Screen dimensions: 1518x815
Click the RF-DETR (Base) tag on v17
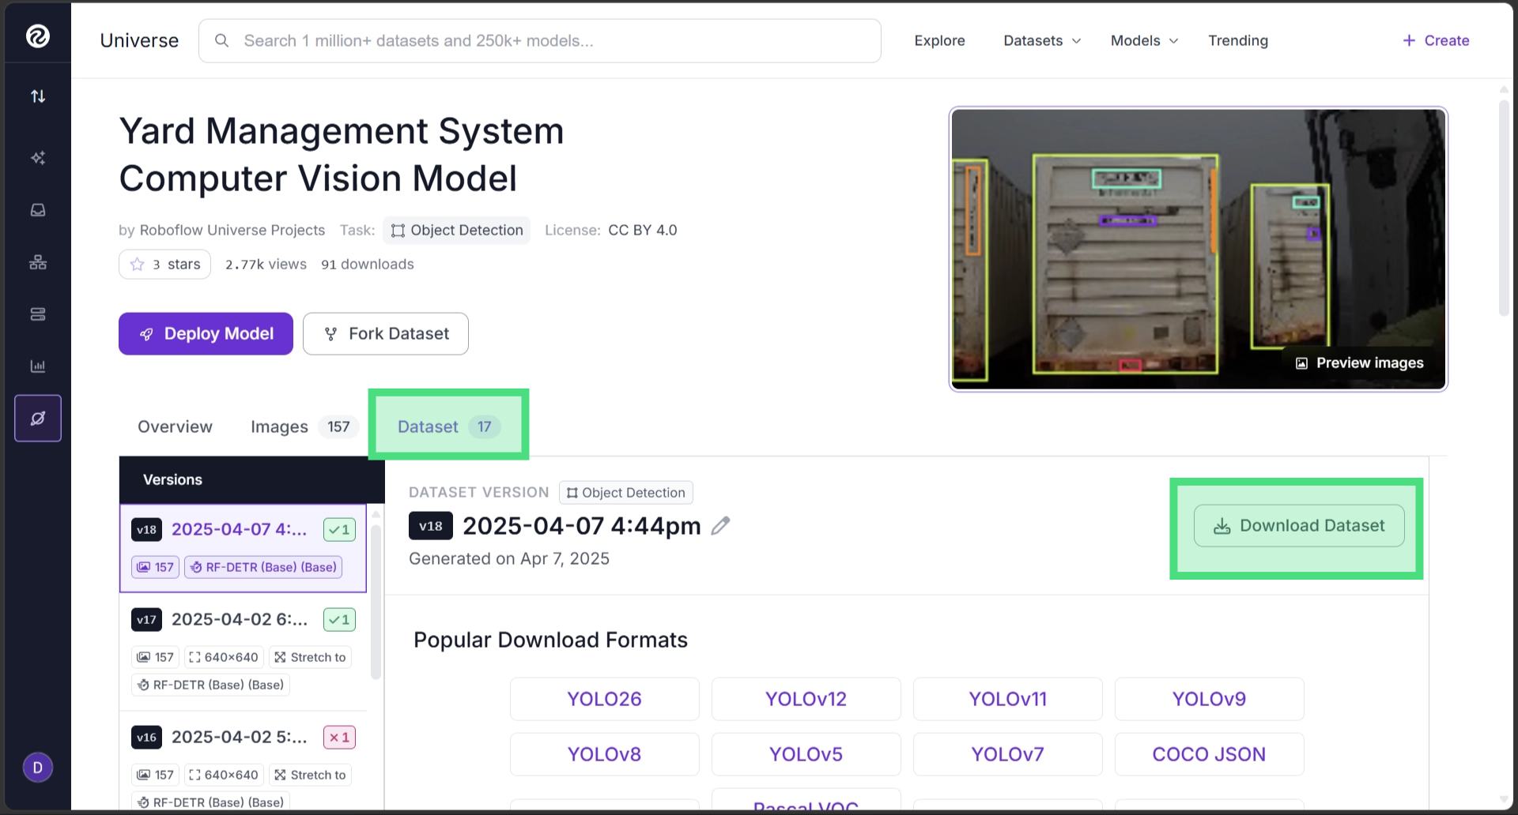tap(210, 685)
